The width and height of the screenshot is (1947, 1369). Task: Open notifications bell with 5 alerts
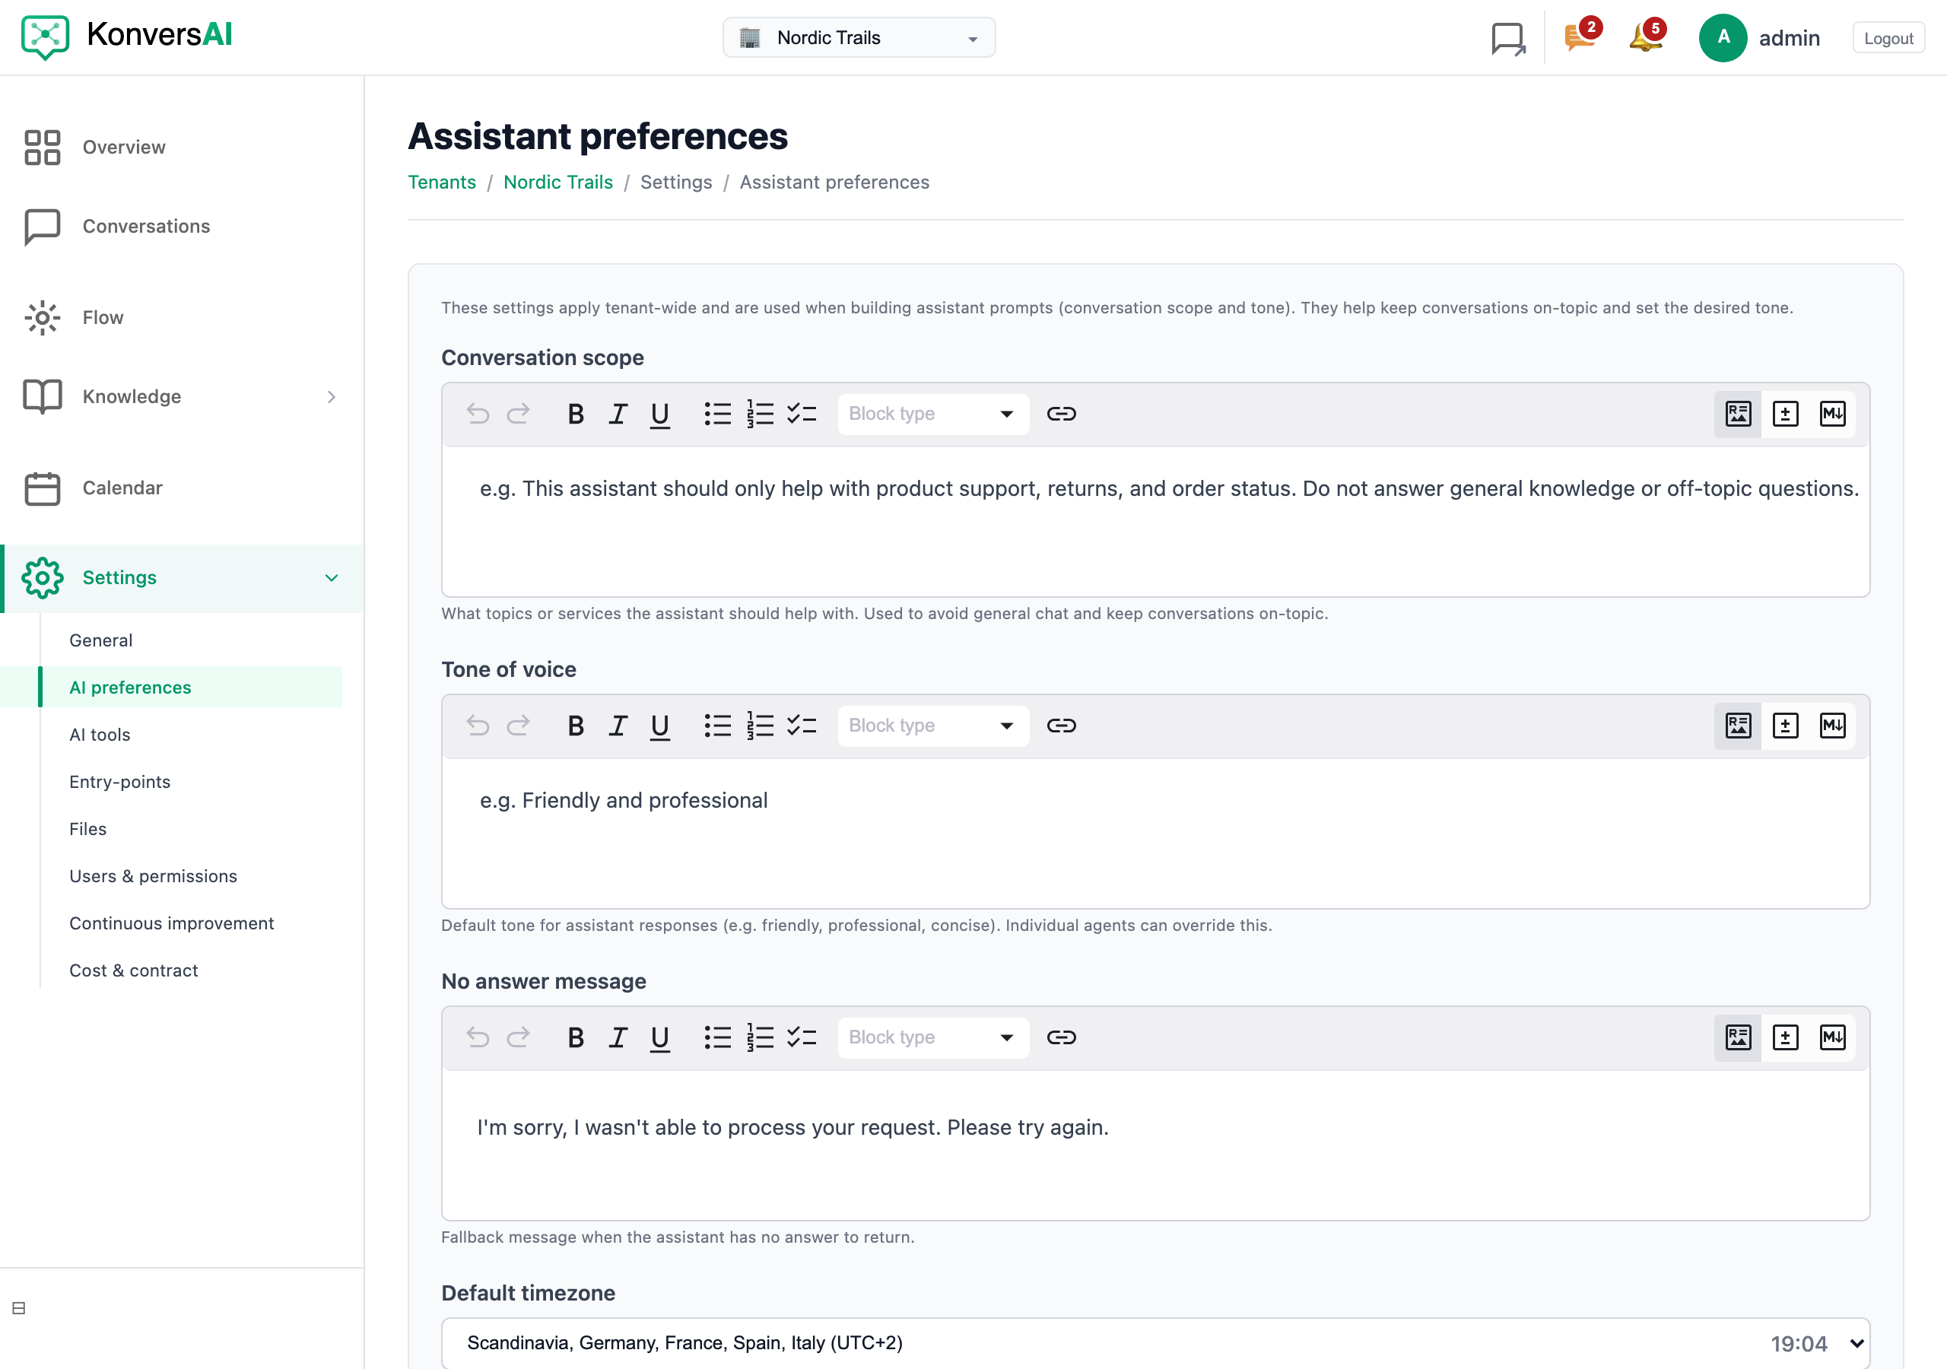1647,37
